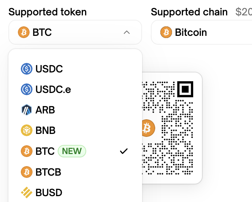Choose USDC.e from the token list
Viewport: 252px width, 202px height.
[53, 89]
